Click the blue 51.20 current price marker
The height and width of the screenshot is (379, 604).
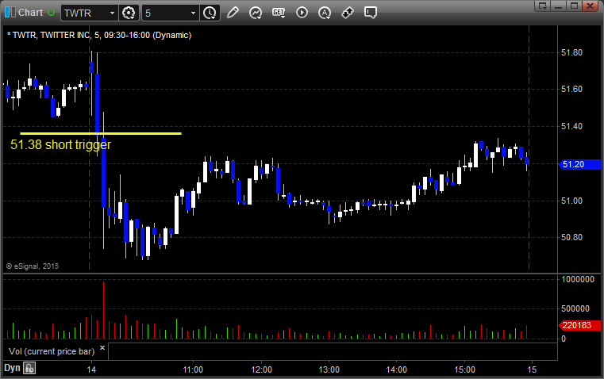point(579,164)
